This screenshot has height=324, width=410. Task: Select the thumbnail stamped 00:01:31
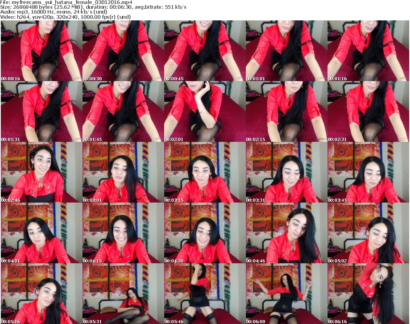(41, 111)
